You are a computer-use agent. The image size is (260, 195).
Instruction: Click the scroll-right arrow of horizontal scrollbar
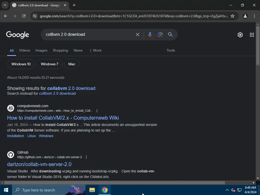pyautogui.click(x=254, y=183)
